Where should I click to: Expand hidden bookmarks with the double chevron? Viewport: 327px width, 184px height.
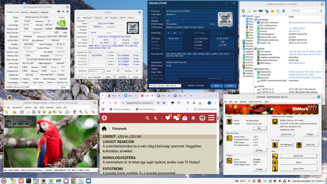pyautogui.click(x=187, y=109)
